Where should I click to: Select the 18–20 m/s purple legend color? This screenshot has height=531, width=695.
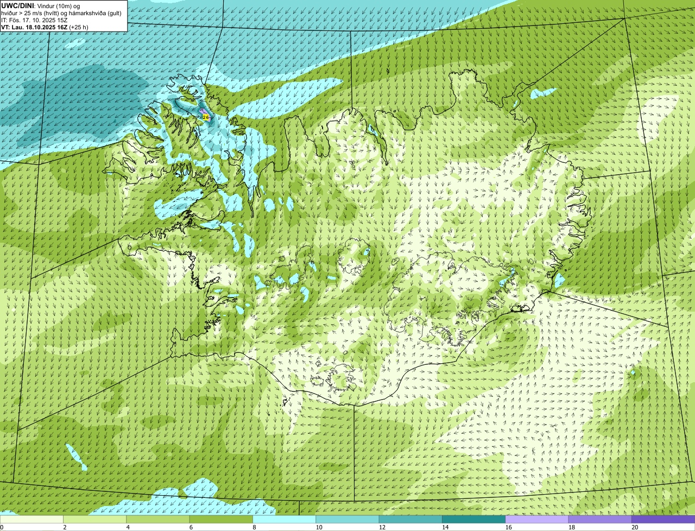point(600,519)
